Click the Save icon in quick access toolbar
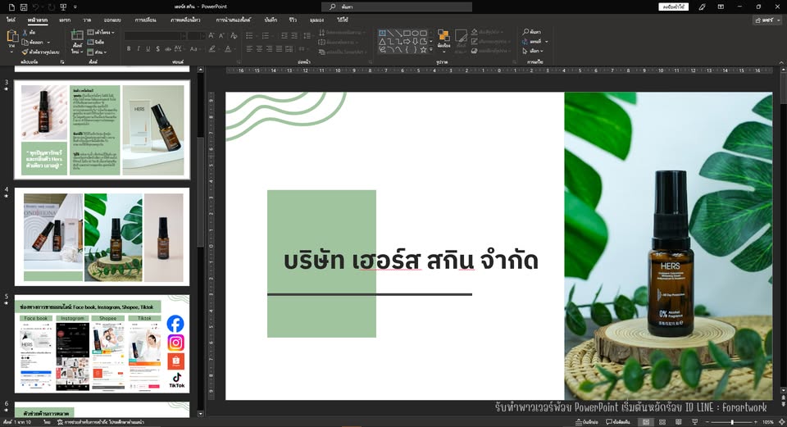The image size is (787, 427). (x=23, y=7)
